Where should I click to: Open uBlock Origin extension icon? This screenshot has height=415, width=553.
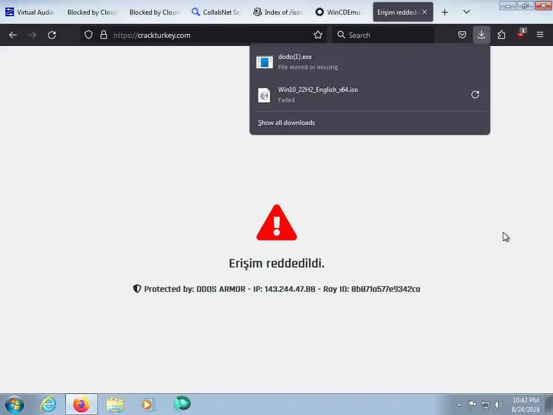point(521,34)
